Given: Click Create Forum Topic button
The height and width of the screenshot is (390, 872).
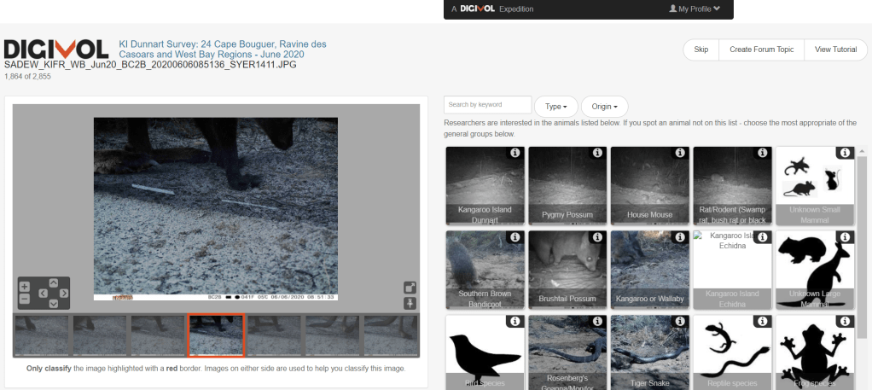Looking at the screenshot, I should point(761,49).
